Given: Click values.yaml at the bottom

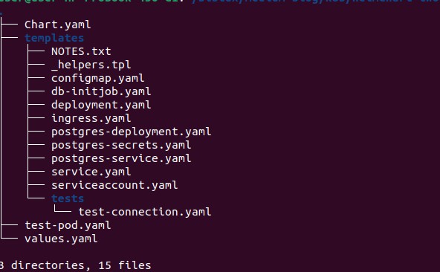Looking at the screenshot, I should coord(61,239).
